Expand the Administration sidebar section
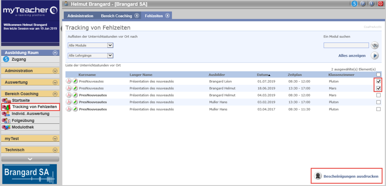The width and height of the screenshot is (386, 186). pyautogui.click(x=55, y=71)
